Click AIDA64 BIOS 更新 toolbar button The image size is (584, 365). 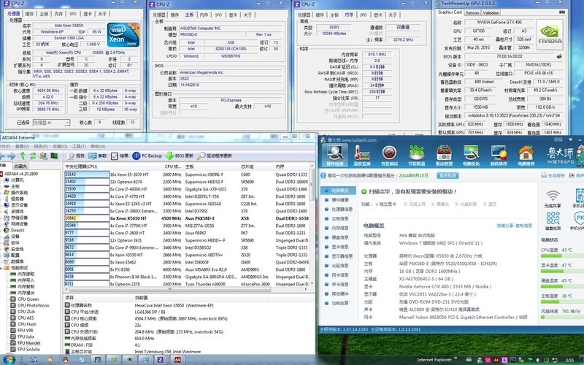[180, 155]
